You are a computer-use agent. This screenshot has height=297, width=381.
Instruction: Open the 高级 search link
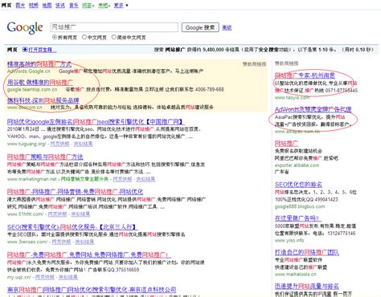(227, 27)
